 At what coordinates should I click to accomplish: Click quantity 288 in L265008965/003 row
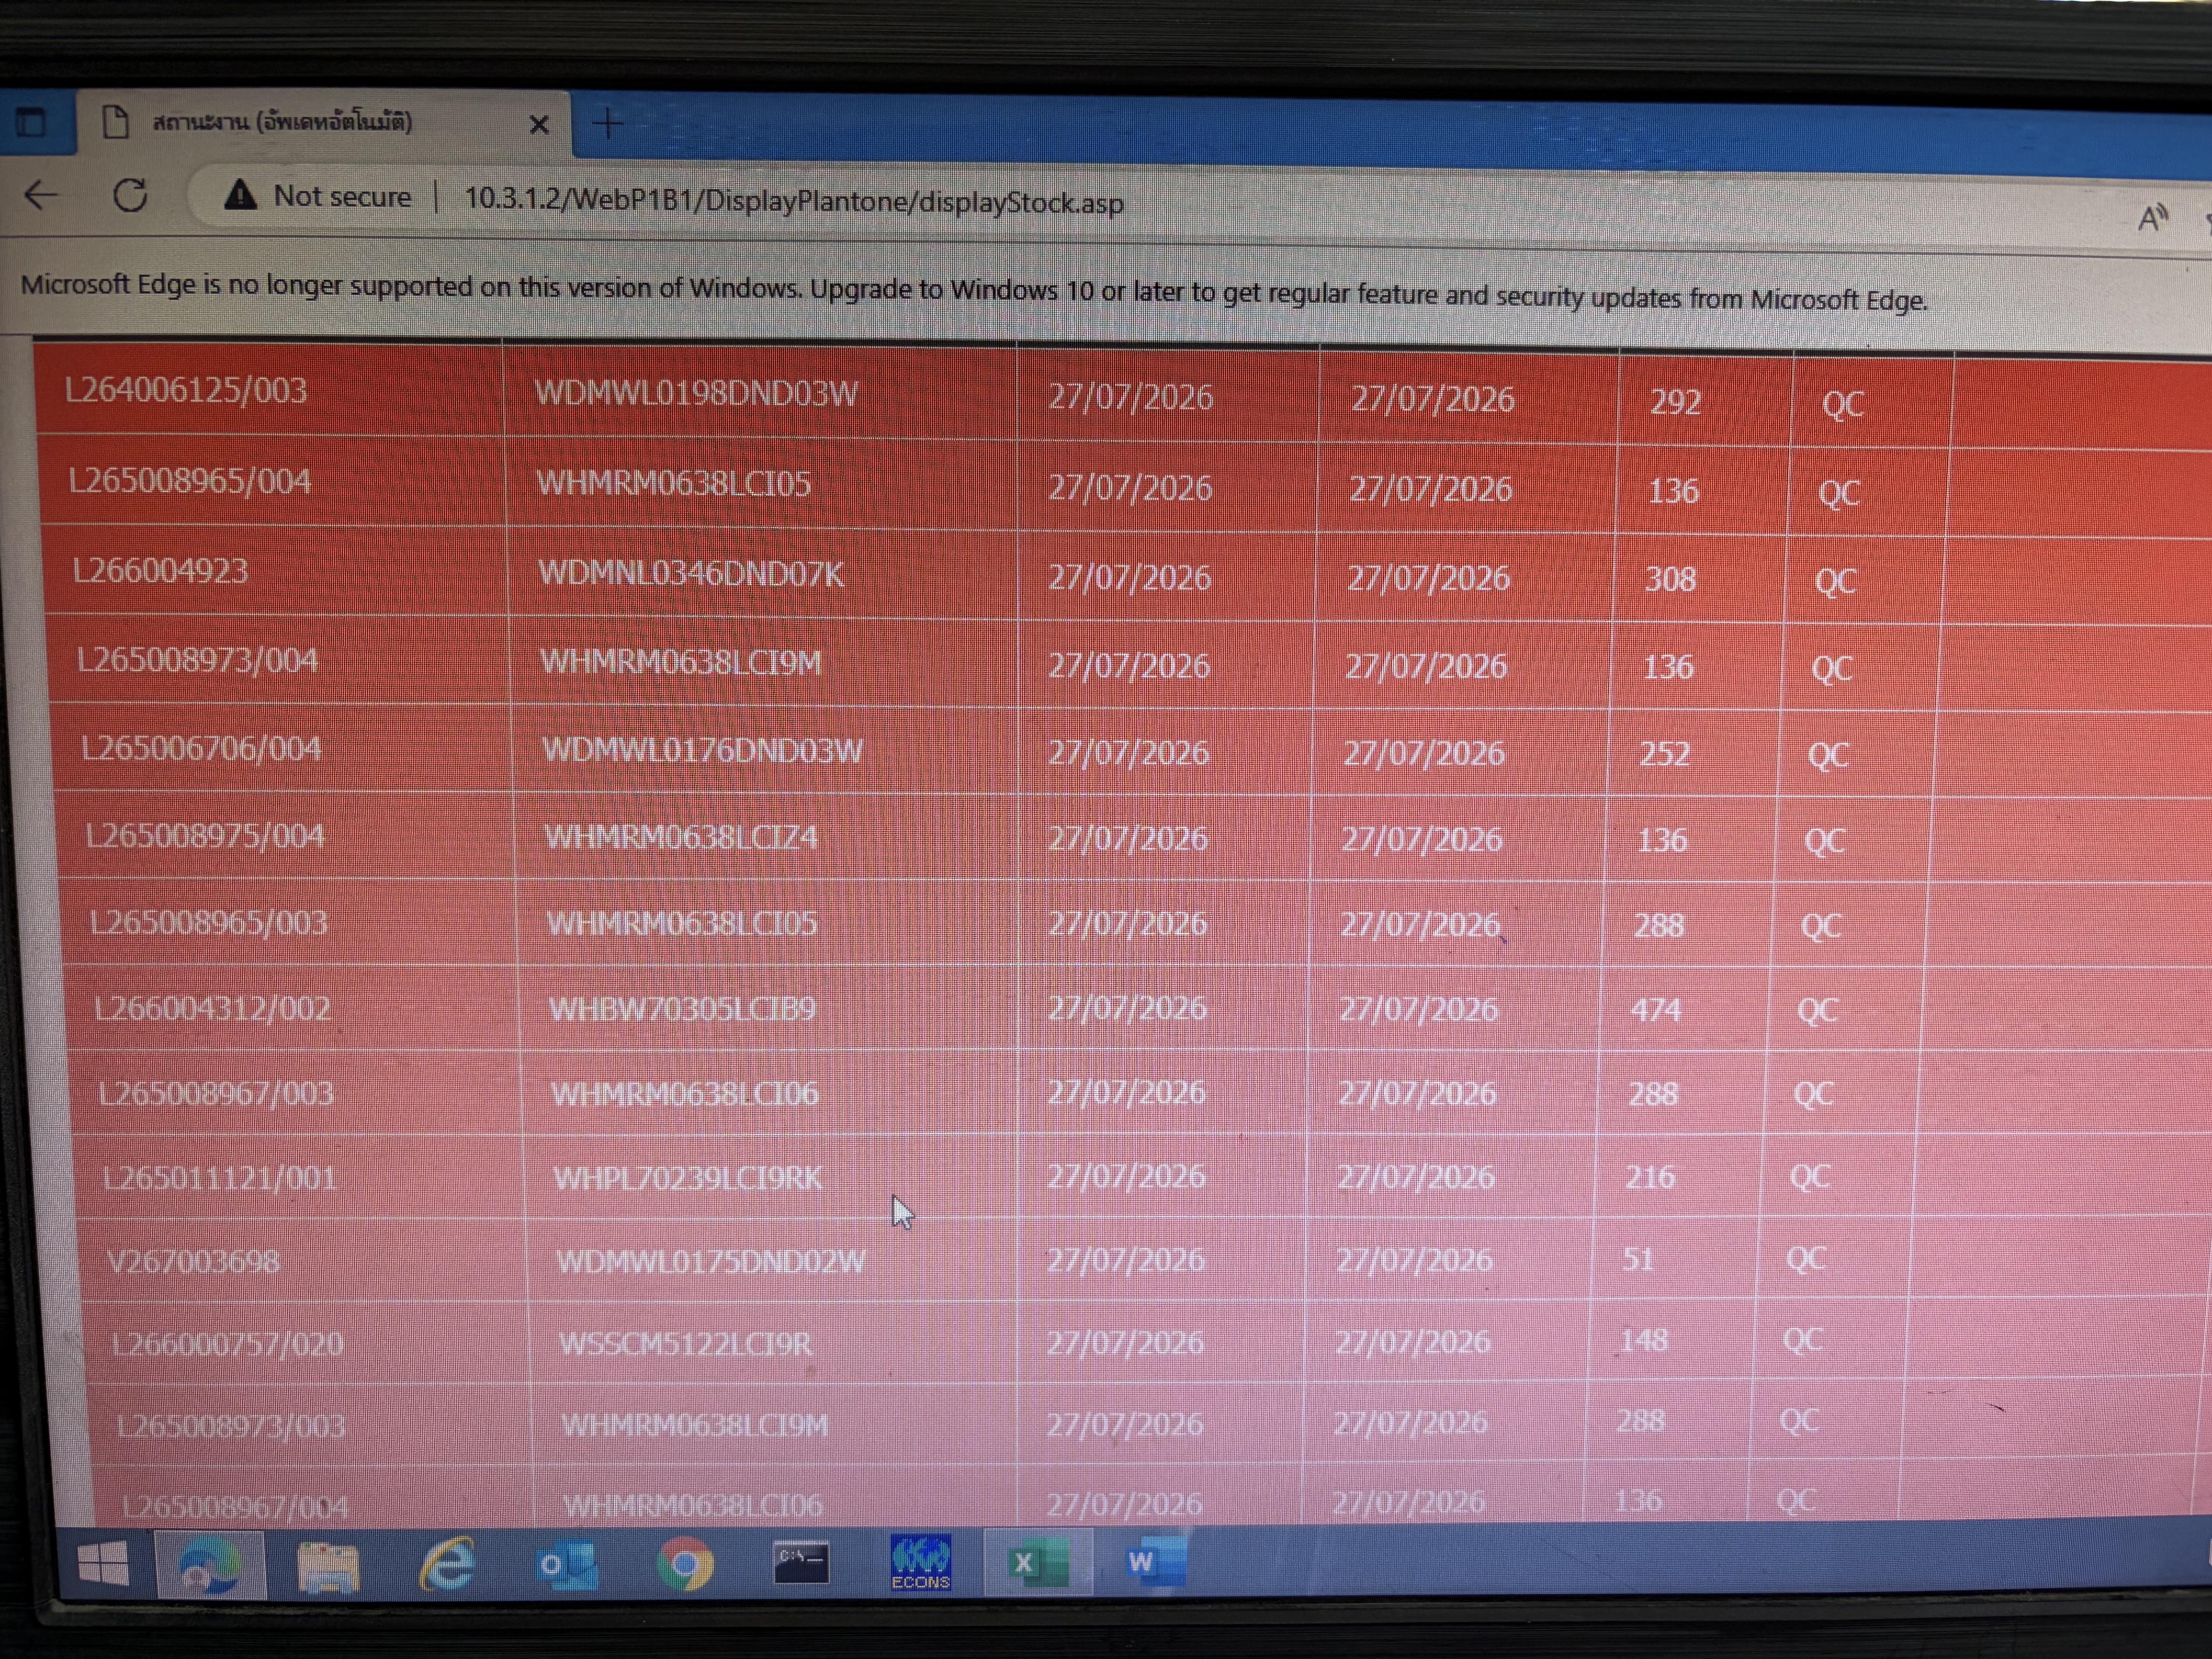pyautogui.click(x=1659, y=925)
